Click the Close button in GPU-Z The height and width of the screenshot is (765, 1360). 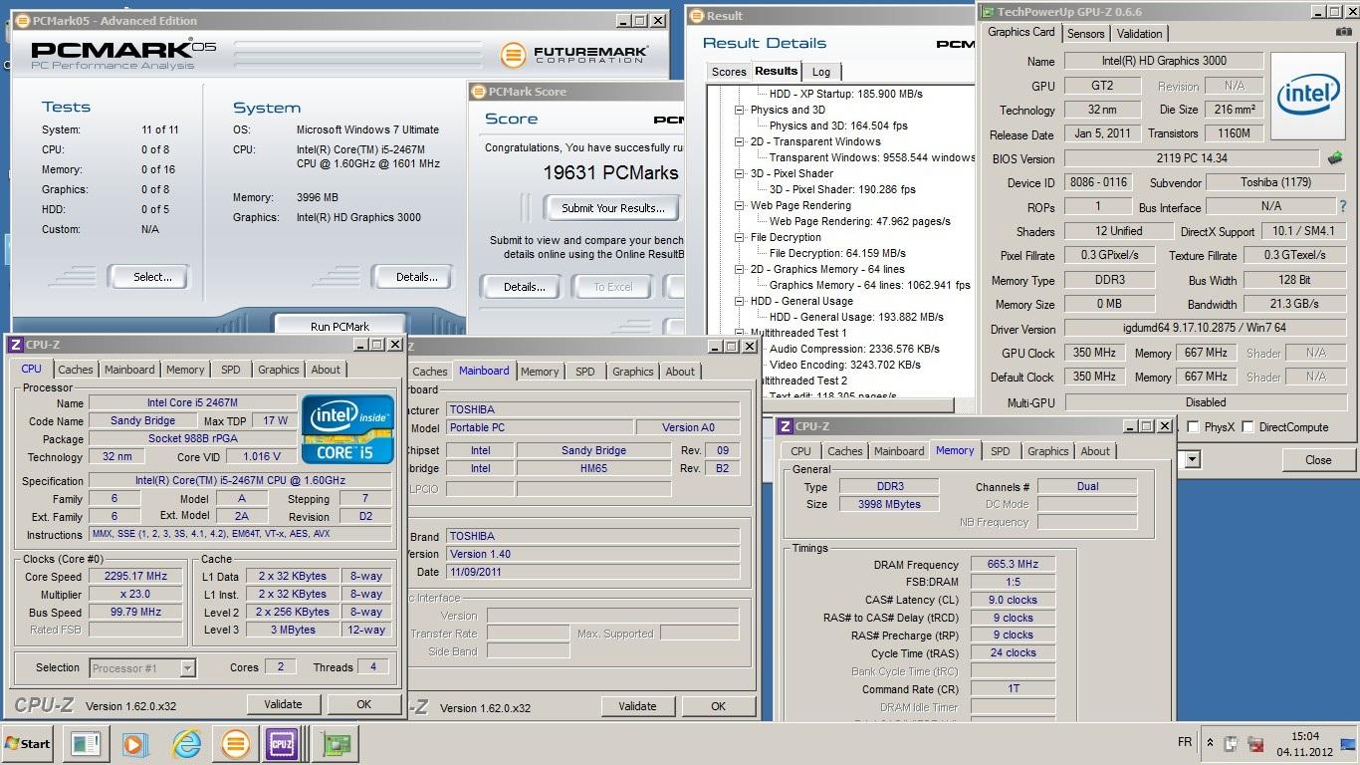click(1318, 460)
